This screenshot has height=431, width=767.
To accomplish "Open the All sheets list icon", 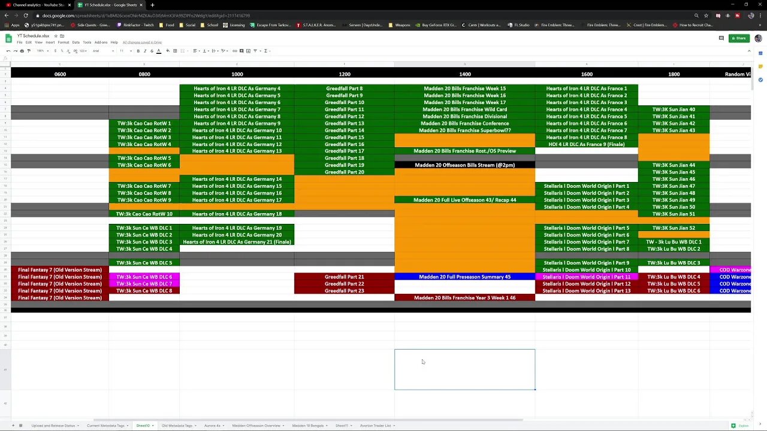I will pos(20,426).
